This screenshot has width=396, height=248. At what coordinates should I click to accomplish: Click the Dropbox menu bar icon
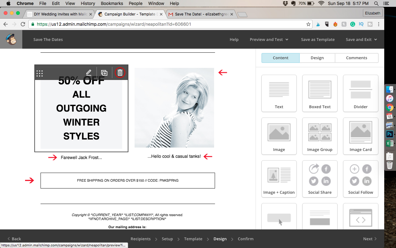tap(285, 3)
